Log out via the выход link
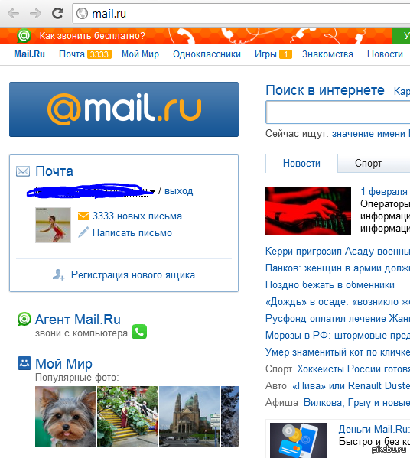 178,191
